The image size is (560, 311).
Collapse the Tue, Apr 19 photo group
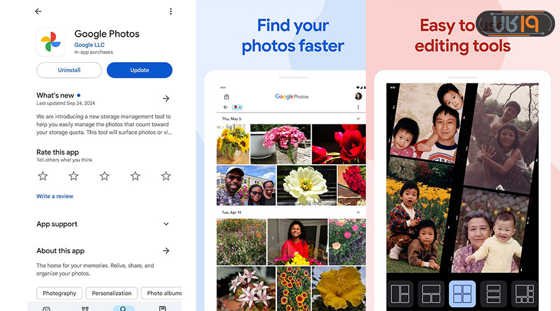[358, 212]
